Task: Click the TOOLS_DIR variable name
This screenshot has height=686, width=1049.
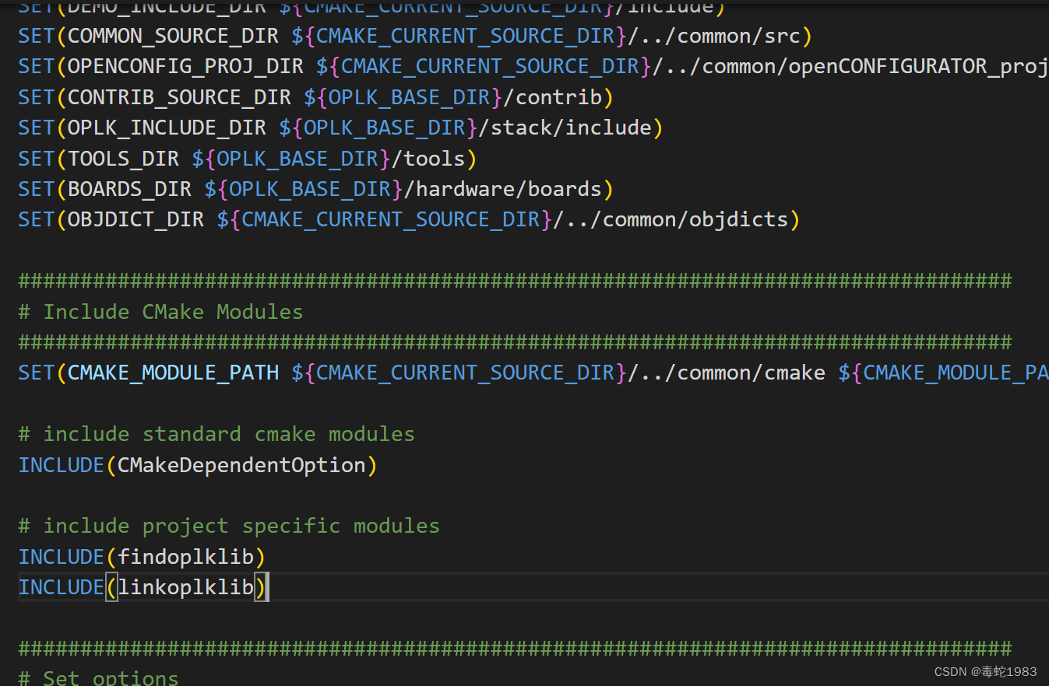Action: tap(123, 159)
